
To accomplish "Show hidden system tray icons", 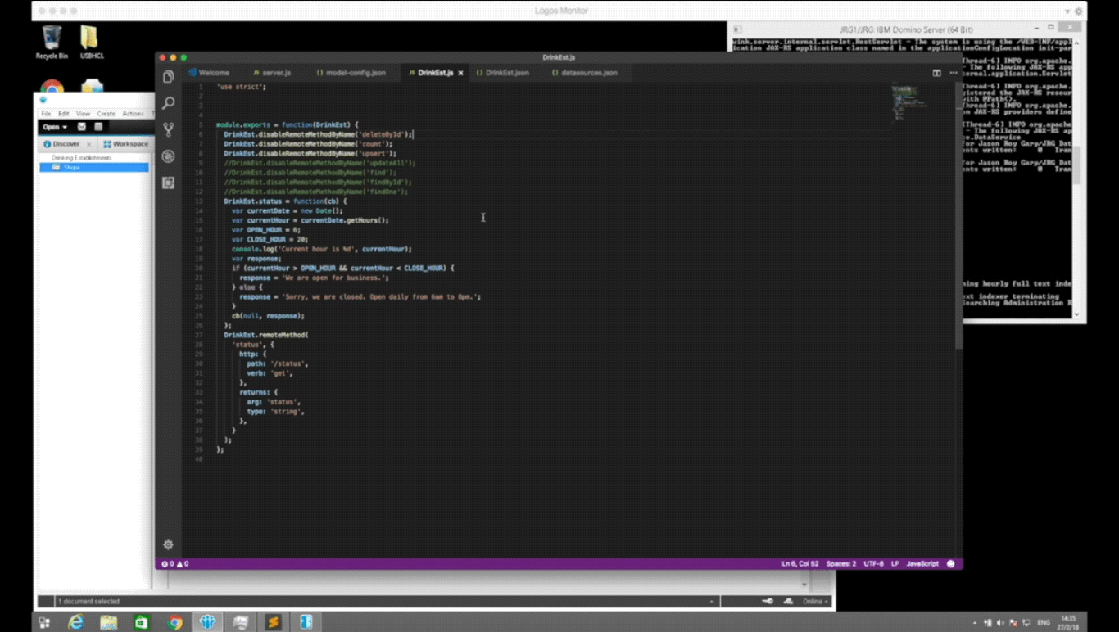I will [x=975, y=623].
